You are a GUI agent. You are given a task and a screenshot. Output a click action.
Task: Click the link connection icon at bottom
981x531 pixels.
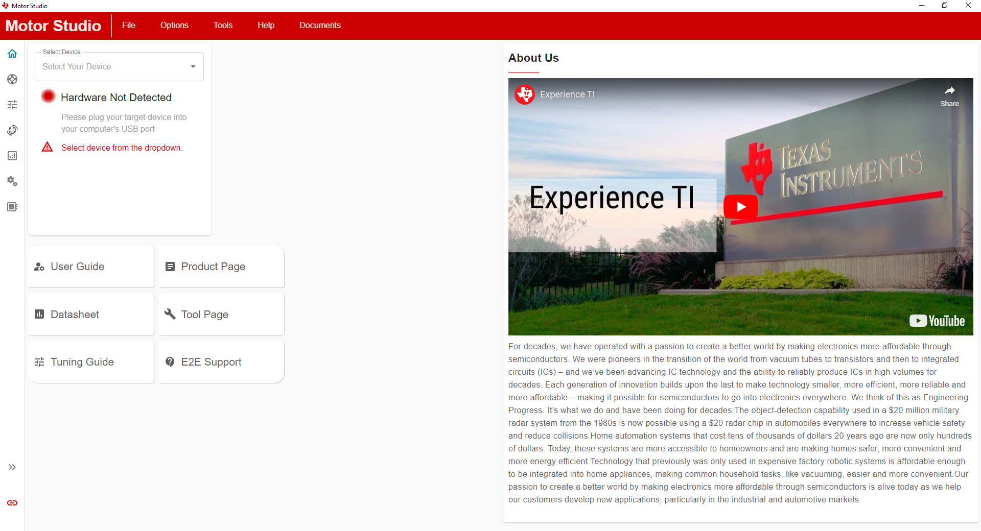click(x=12, y=503)
